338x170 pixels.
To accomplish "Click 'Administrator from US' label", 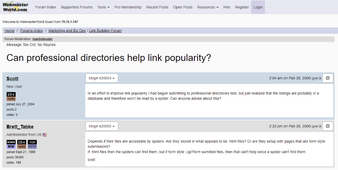I will point(24,135).
